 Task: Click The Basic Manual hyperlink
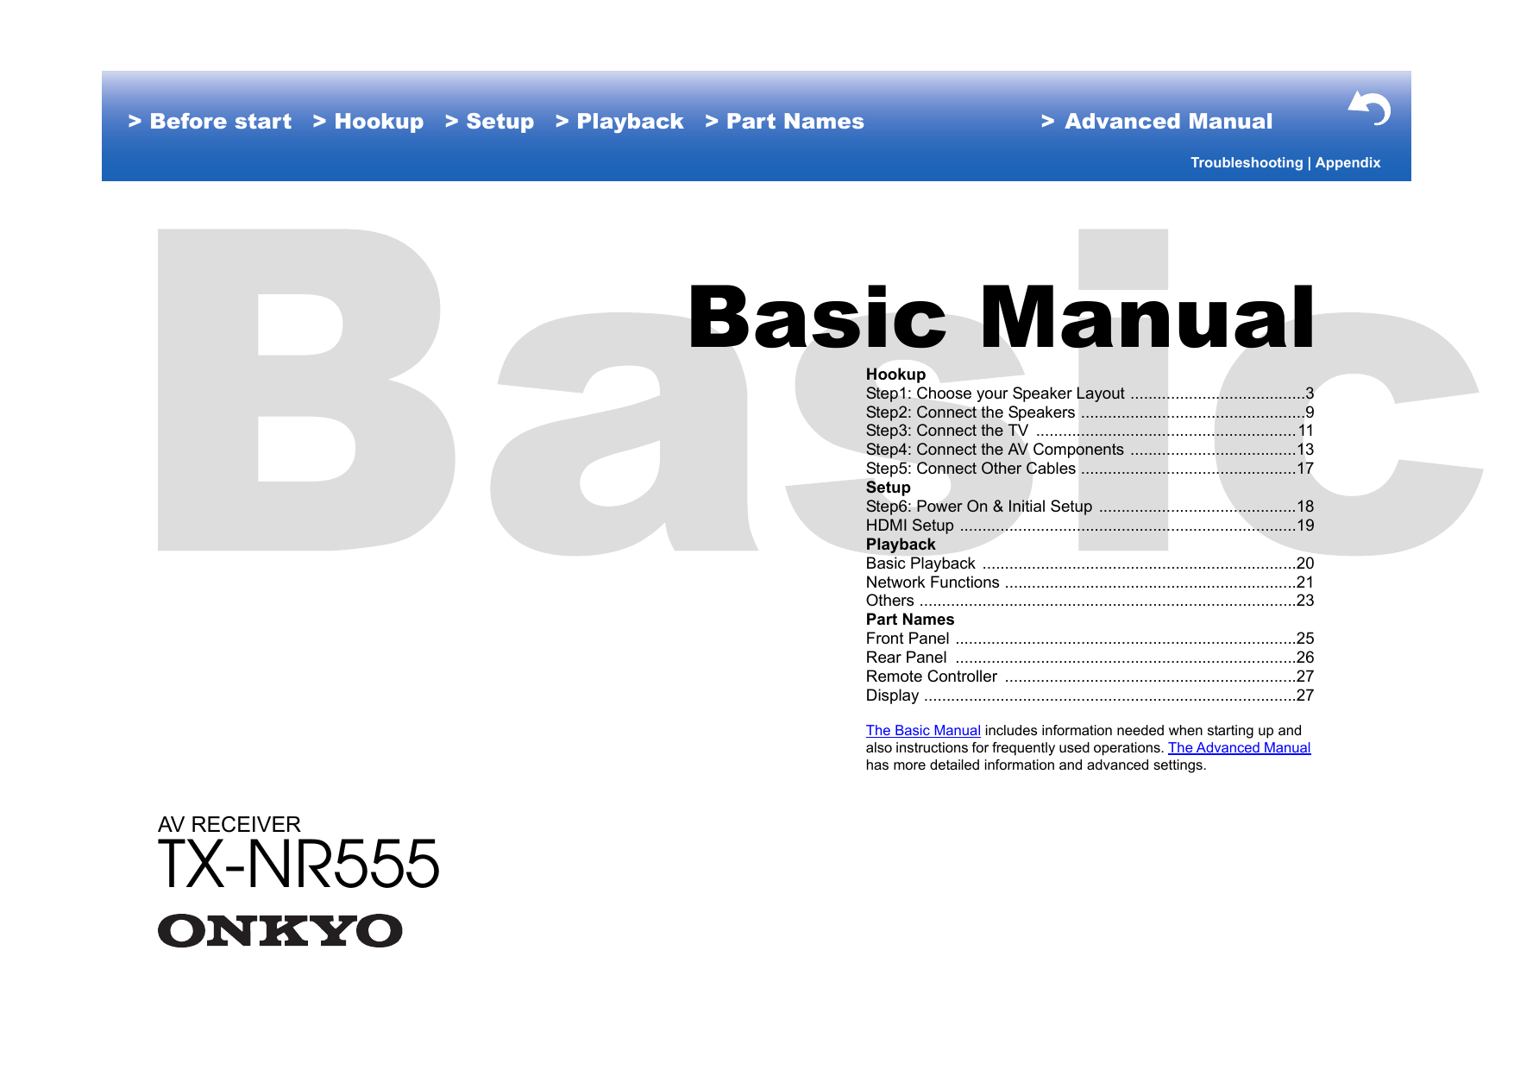[923, 730]
